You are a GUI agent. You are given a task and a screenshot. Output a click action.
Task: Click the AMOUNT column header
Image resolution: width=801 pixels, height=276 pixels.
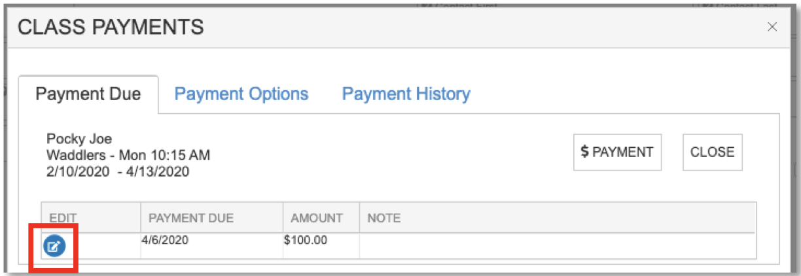pyautogui.click(x=317, y=218)
